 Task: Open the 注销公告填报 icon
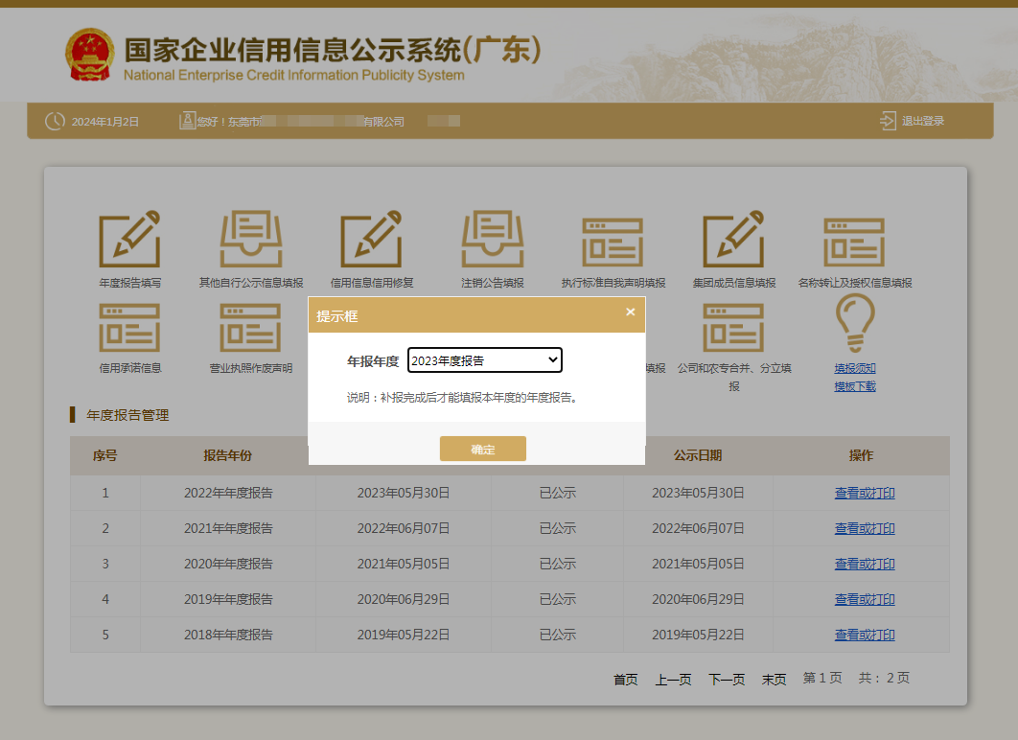pyautogui.click(x=492, y=239)
